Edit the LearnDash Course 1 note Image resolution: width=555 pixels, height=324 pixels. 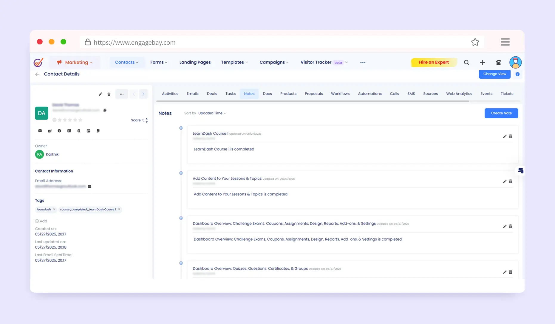505,136
